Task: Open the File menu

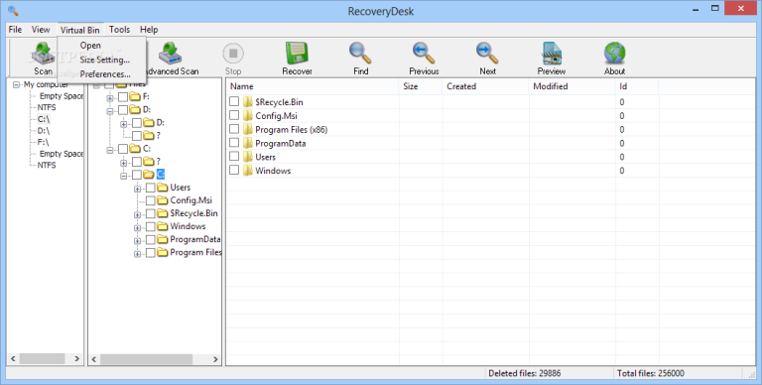Action: pyautogui.click(x=15, y=30)
